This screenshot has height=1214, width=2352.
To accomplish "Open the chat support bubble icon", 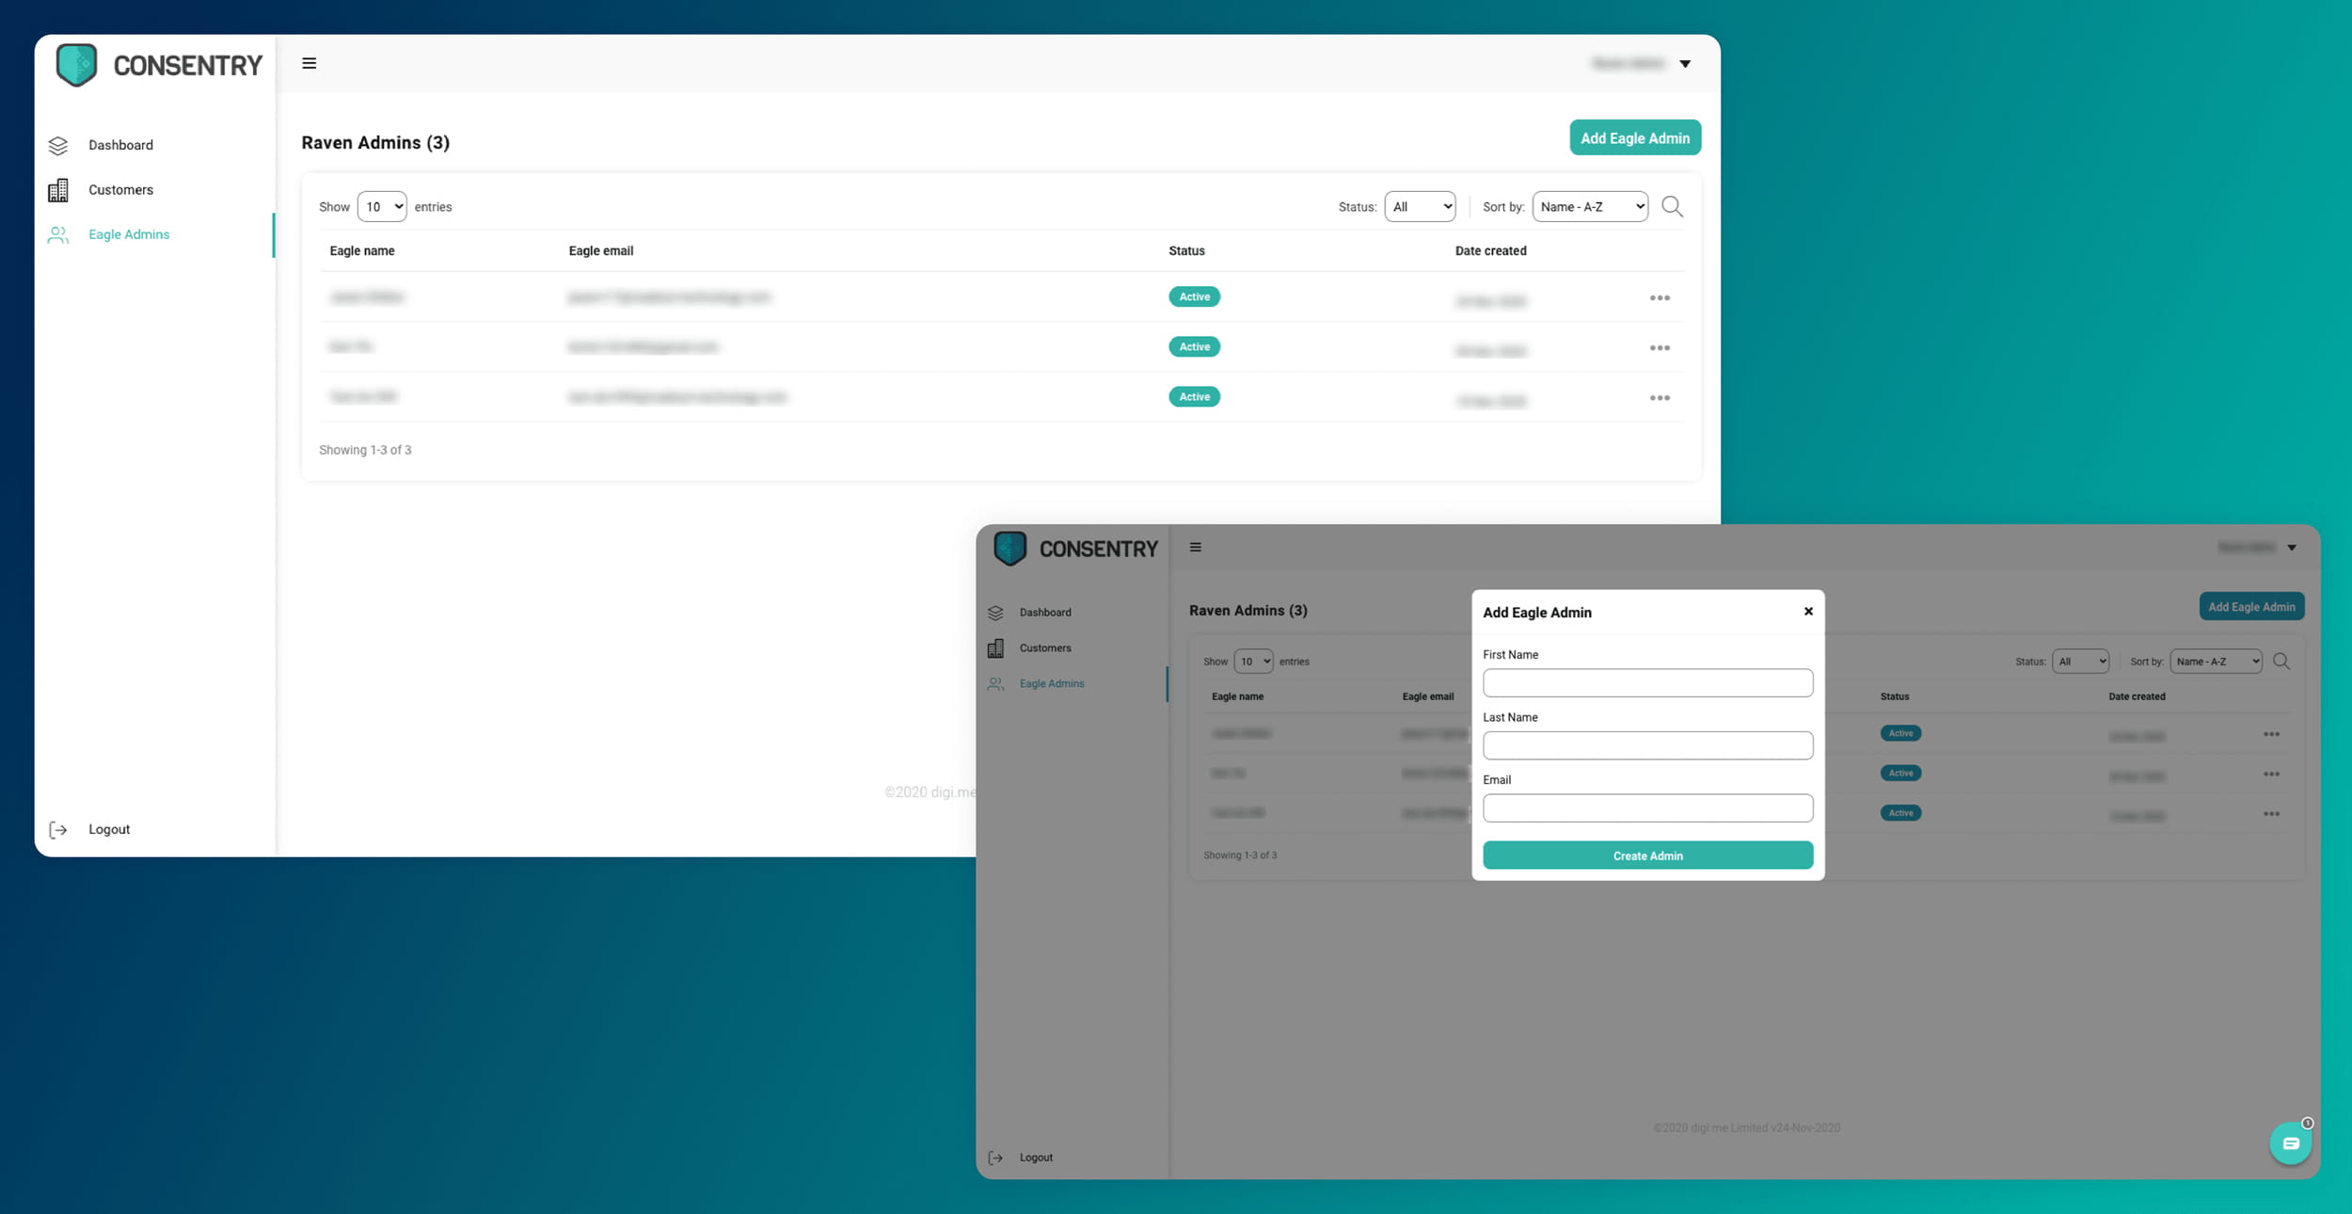I will click(x=2291, y=1143).
